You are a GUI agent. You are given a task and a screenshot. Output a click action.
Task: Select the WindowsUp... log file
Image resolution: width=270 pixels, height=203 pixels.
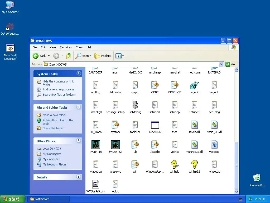click(155, 164)
